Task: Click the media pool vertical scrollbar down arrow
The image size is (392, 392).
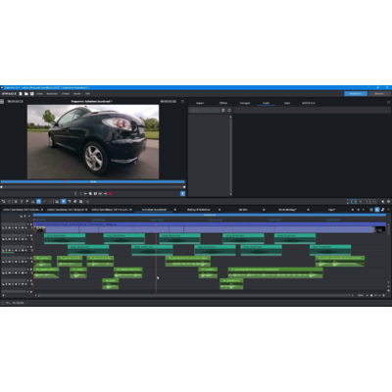Action: pyautogui.click(x=230, y=194)
